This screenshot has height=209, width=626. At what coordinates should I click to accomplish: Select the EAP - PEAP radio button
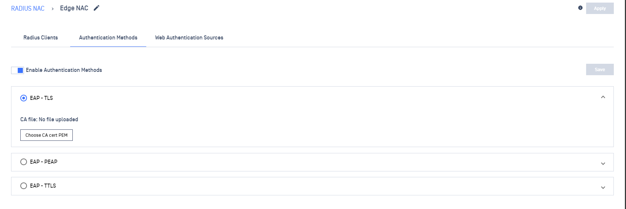[x=24, y=162]
